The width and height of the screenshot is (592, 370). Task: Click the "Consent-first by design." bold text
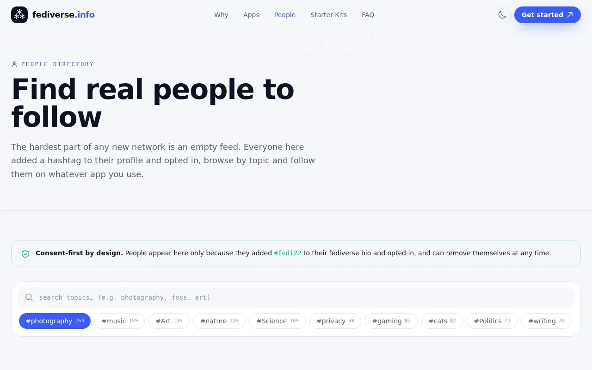[79, 253]
